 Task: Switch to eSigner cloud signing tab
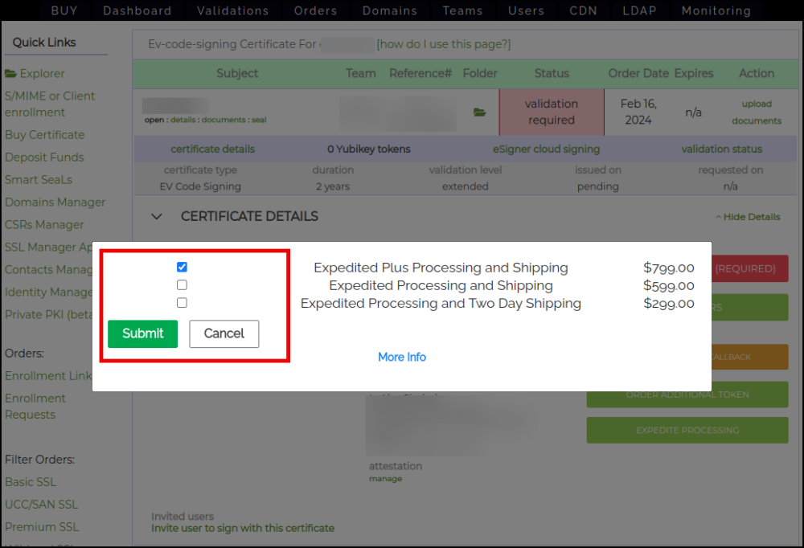[546, 149]
